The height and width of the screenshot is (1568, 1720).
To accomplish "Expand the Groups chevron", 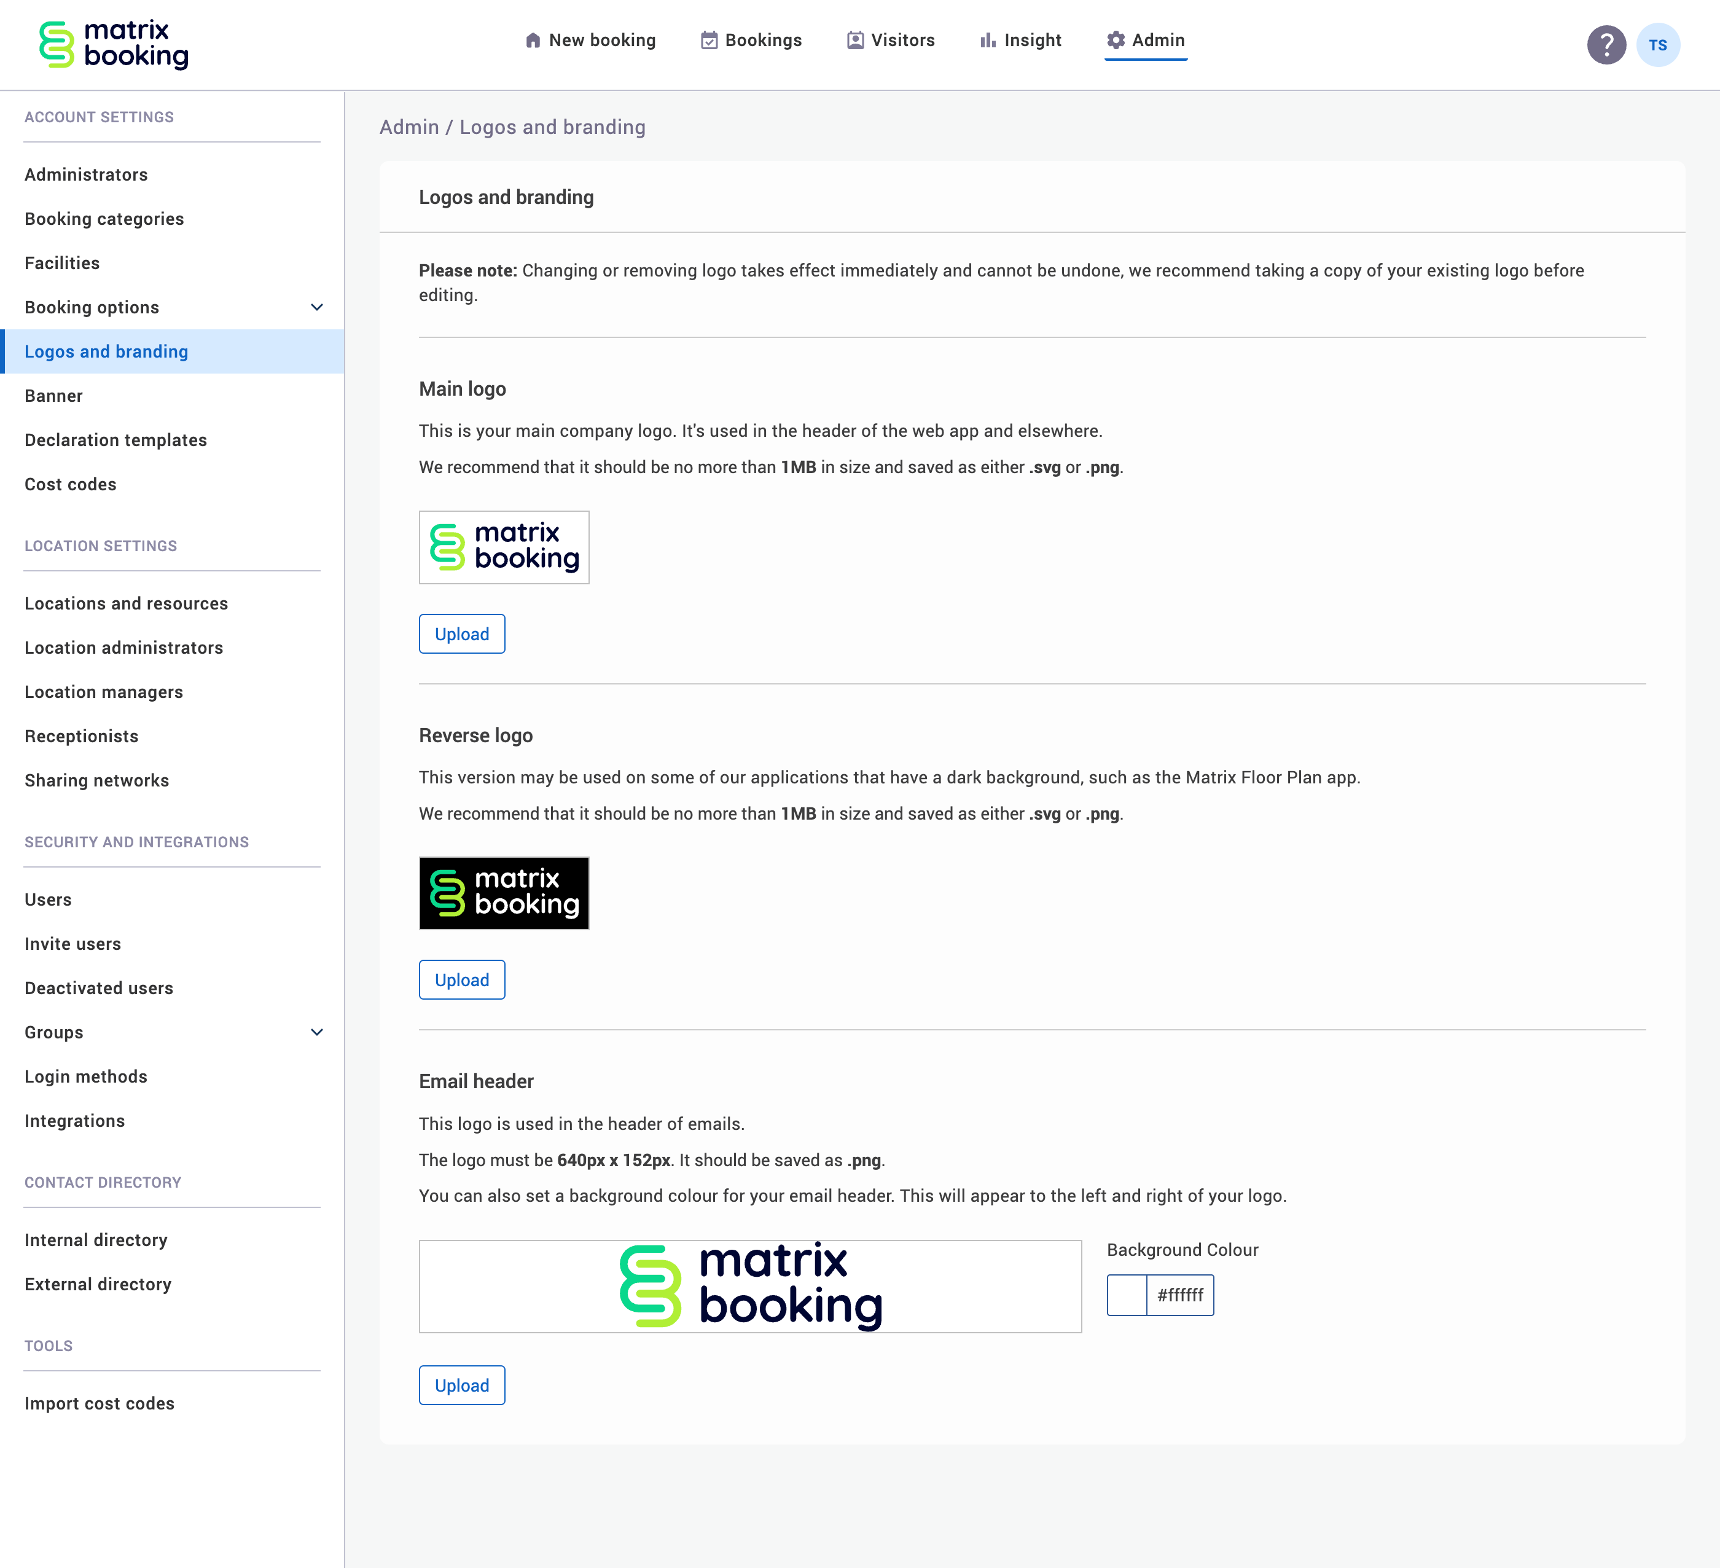I will tap(316, 1032).
